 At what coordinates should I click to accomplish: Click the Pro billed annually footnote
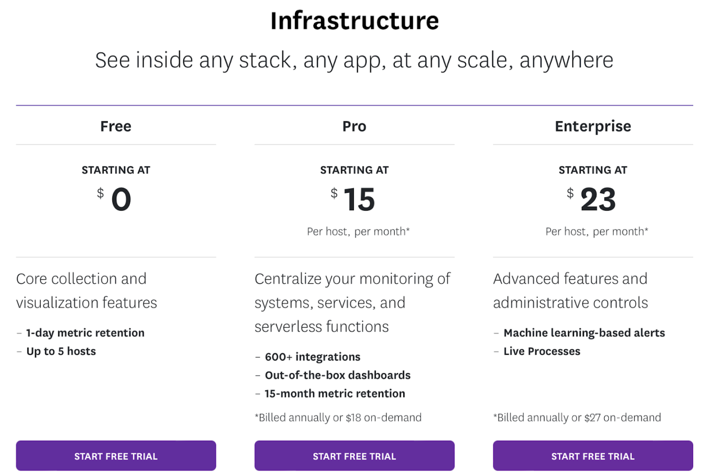pos(338,417)
